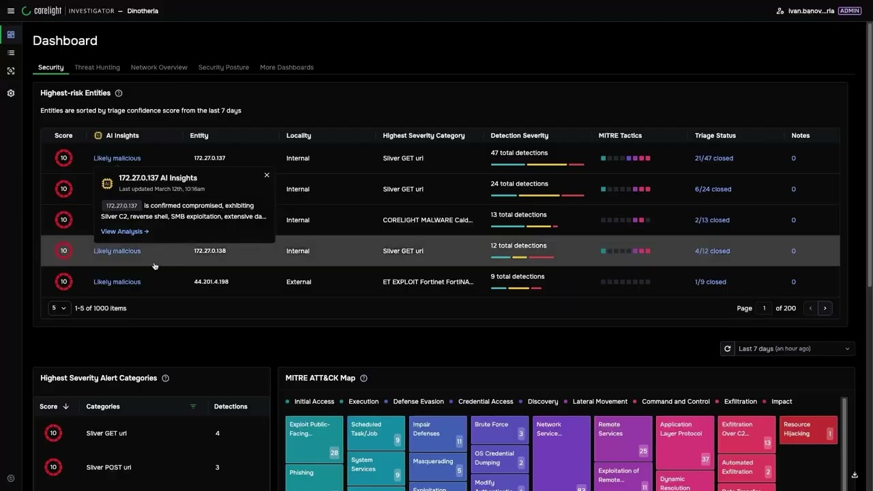The width and height of the screenshot is (873, 491).
Task: Click the next page arrow in the pagination
Action: pos(825,308)
